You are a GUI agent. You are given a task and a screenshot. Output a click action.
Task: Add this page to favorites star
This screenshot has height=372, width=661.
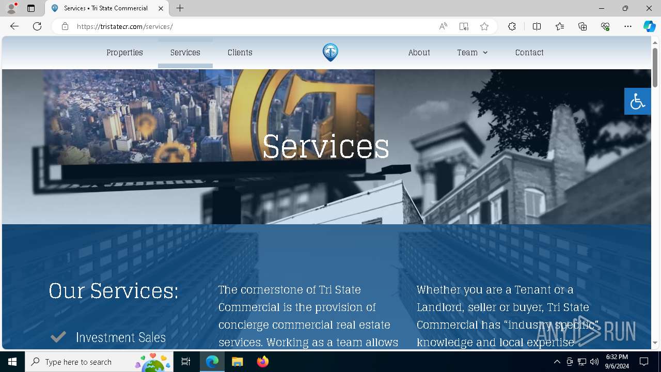(x=484, y=26)
